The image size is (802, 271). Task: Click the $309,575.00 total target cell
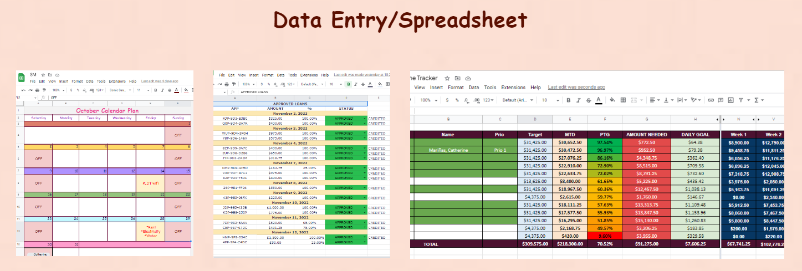pyautogui.click(x=535, y=243)
